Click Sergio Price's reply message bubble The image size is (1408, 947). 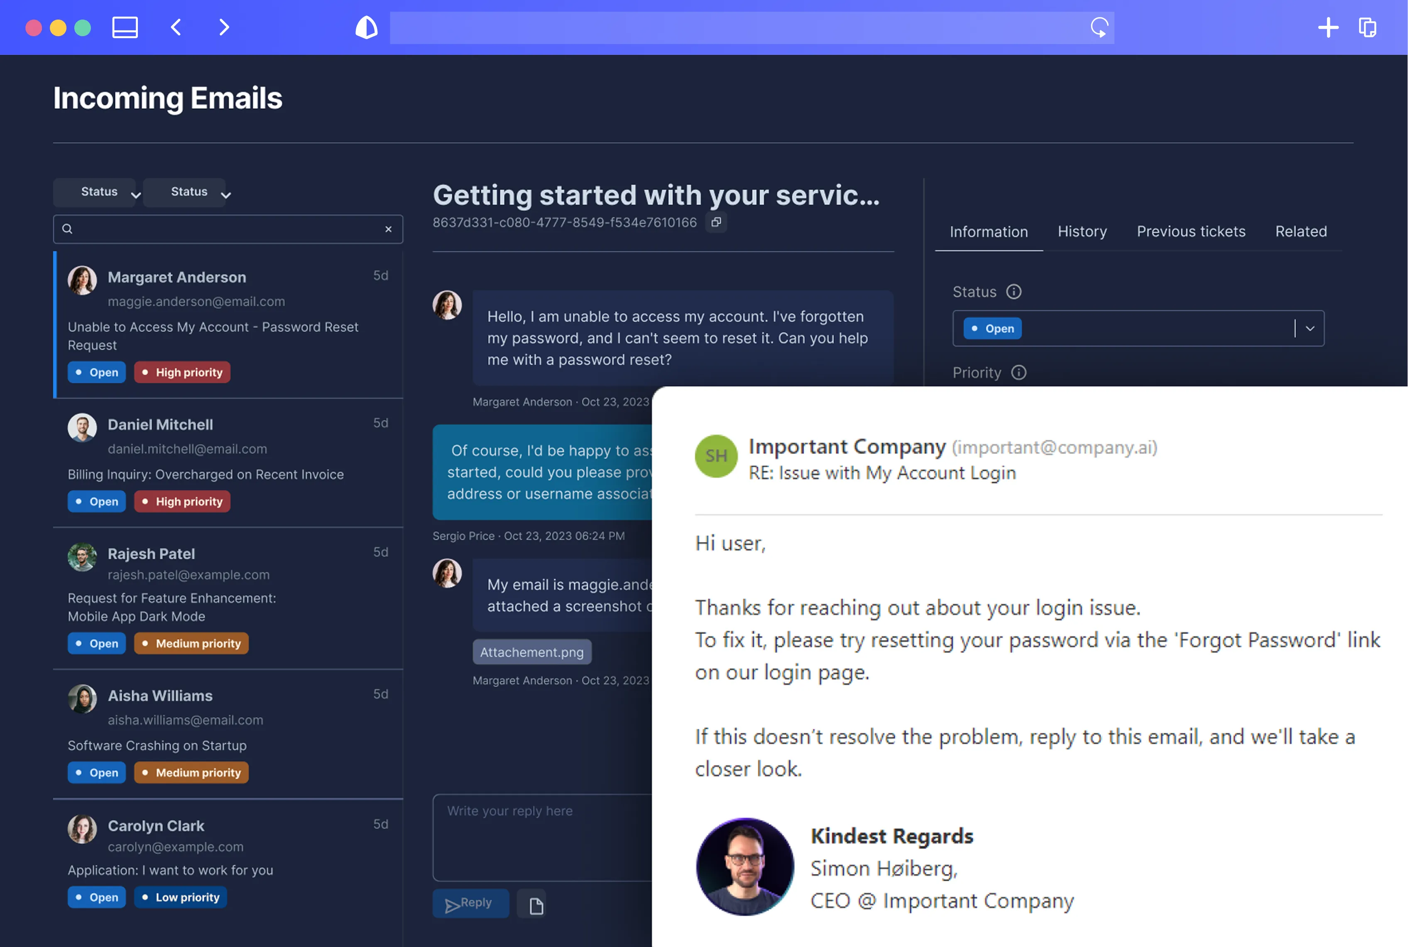click(x=542, y=472)
